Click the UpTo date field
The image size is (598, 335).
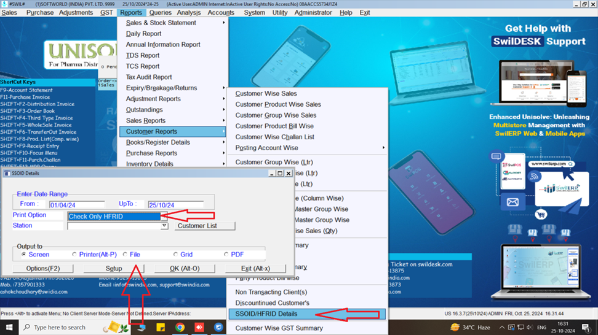click(x=176, y=205)
